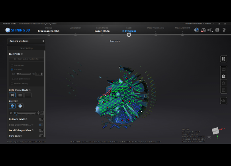Select multi-line cross laser light source
The height and width of the screenshot is (166, 231).
click(x=12, y=95)
